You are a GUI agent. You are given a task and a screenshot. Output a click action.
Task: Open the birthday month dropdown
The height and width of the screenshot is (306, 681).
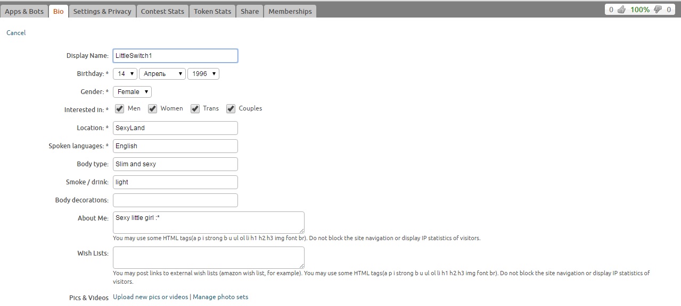pos(159,74)
